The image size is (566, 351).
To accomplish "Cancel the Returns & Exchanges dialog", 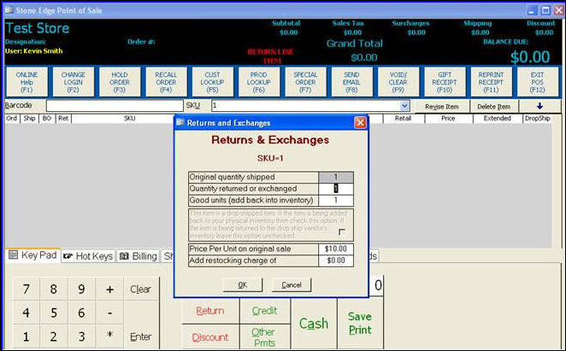I will pyautogui.click(x=292, y=285).
